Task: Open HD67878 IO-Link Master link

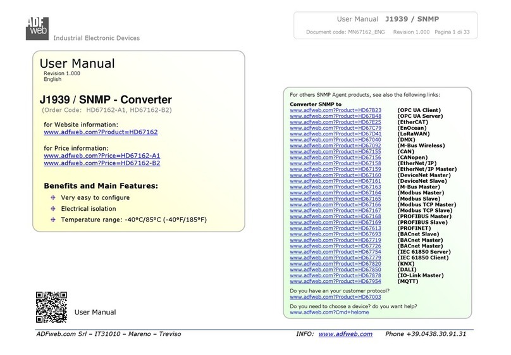Action: click(x=335, y=275)
